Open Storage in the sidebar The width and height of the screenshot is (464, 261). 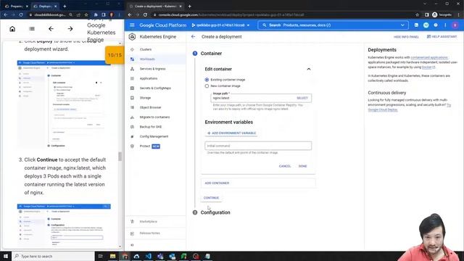[145, 98]
